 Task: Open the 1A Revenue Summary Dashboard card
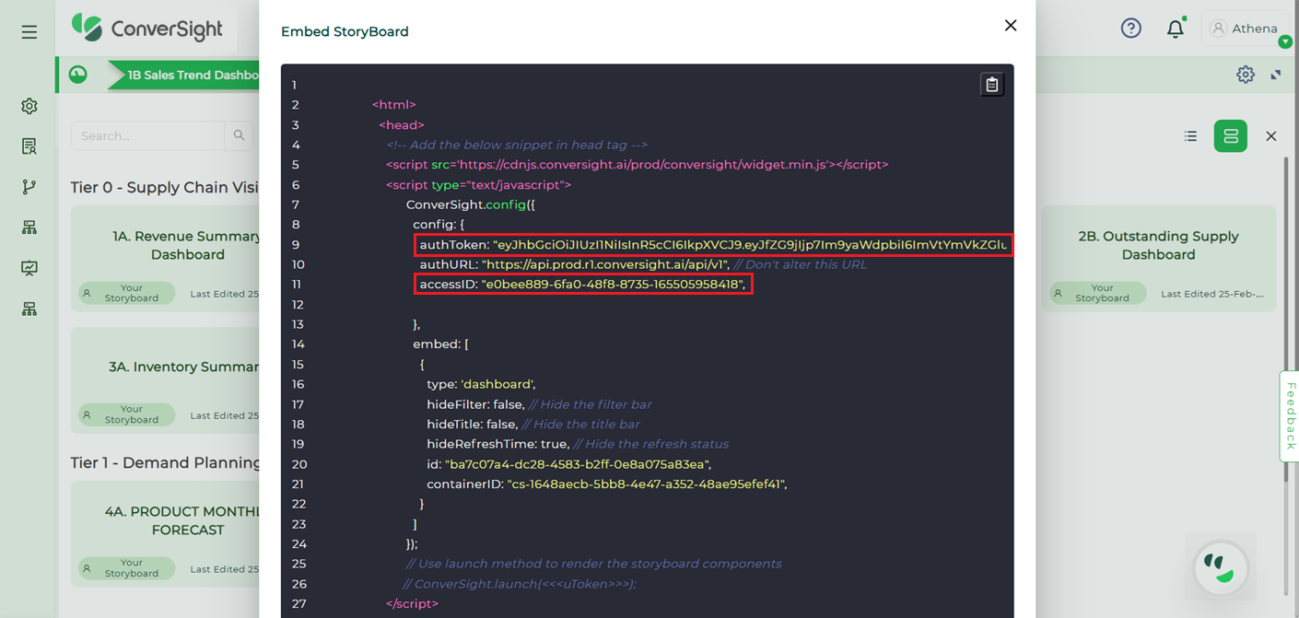click(x=166, y=258)
